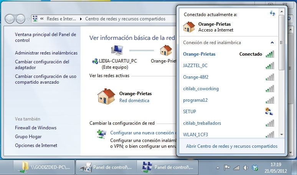This screenshot has width=297, height=175.
Task: Open the recent pages dropdown arrow
Action: pos(28,19)
